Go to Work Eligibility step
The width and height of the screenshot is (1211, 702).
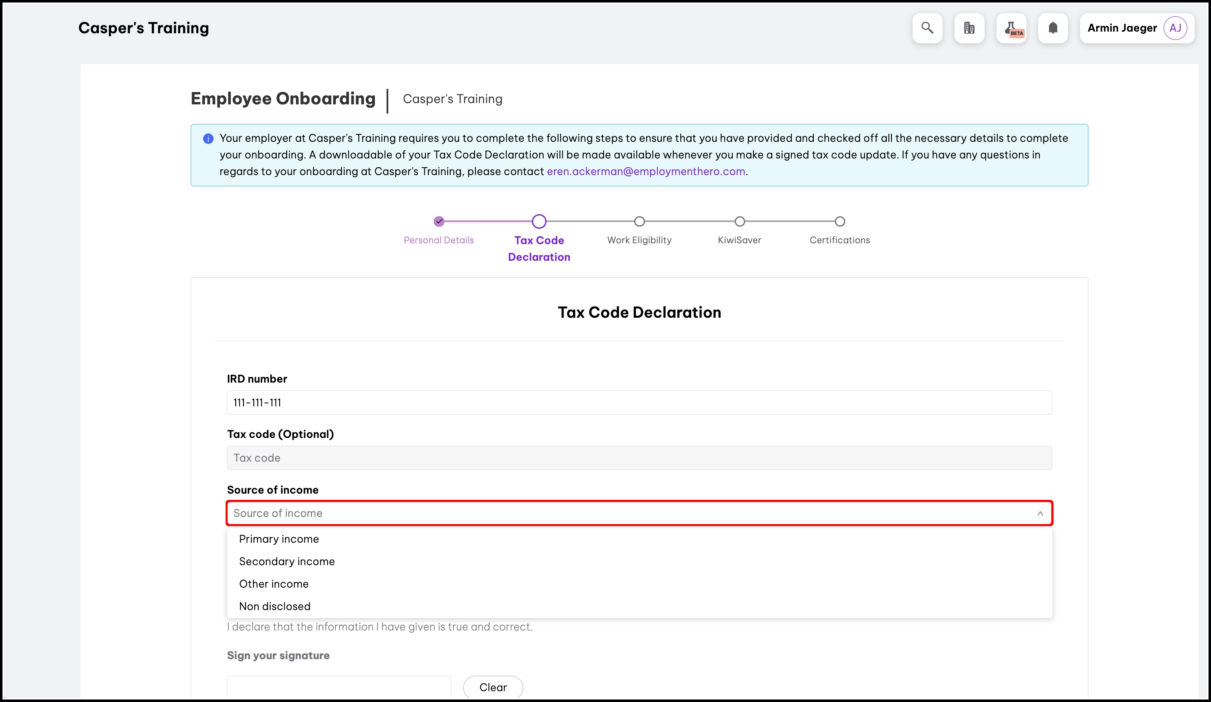[x=639, y=240]
